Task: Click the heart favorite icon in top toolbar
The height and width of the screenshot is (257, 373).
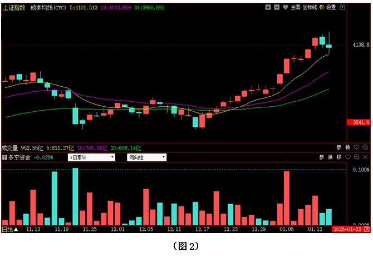Action: pos(286,8)
